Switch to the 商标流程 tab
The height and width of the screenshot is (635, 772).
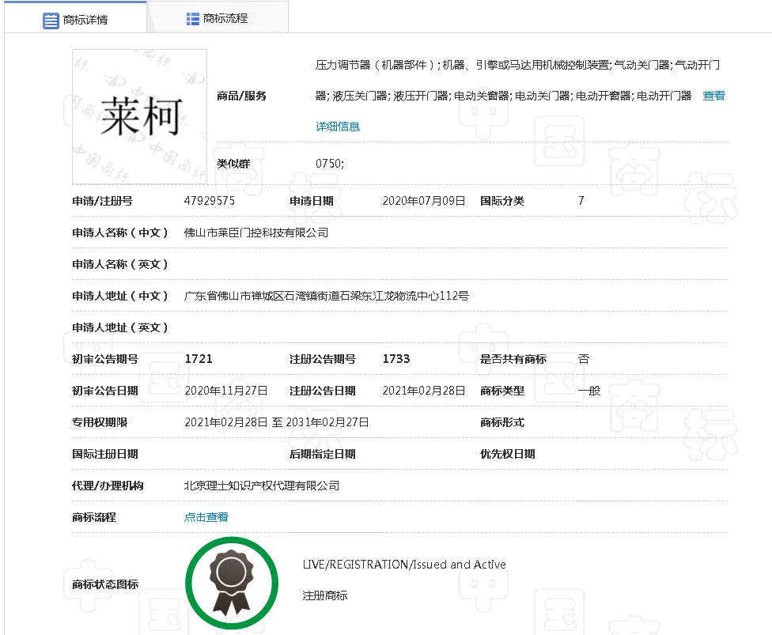[x=217, y=17]
